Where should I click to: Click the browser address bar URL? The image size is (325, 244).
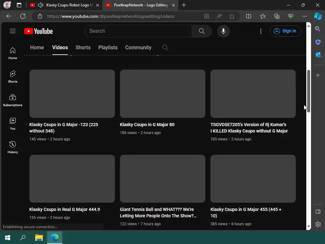click(111, 16)
